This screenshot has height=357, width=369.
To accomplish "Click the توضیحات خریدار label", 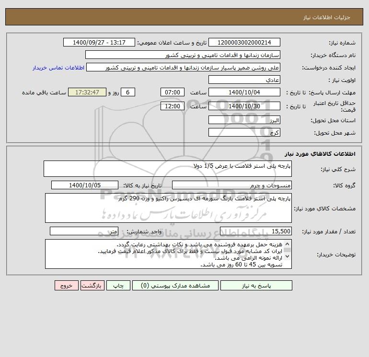I will click(336, 254).
